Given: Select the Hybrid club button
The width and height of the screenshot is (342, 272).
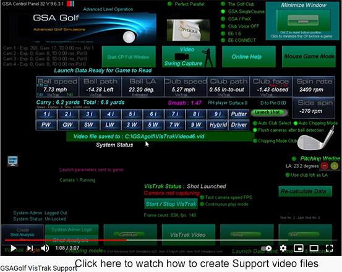Looking at the screenshot, I should click(218, 125).
